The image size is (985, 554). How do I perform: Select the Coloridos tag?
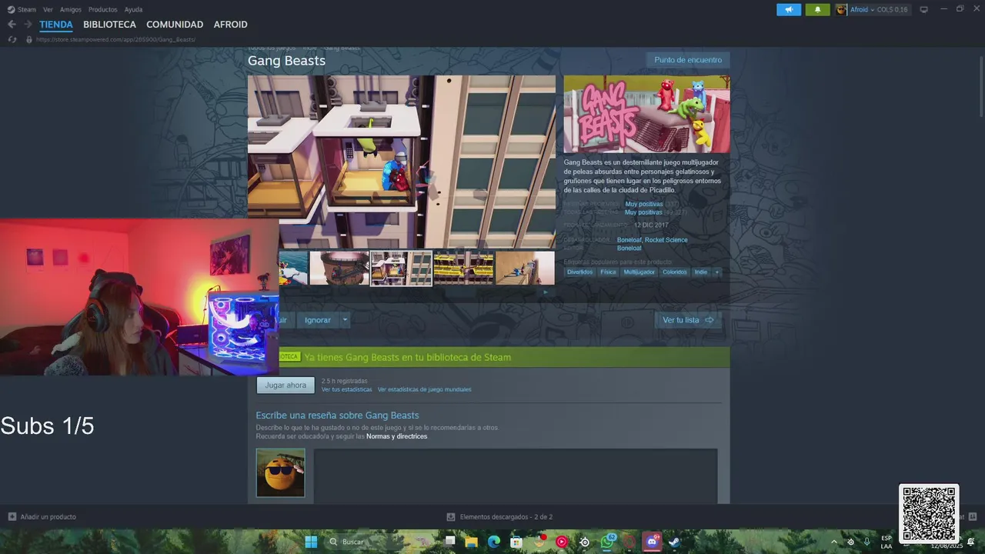pyautogui.click(x=674, y=272)
